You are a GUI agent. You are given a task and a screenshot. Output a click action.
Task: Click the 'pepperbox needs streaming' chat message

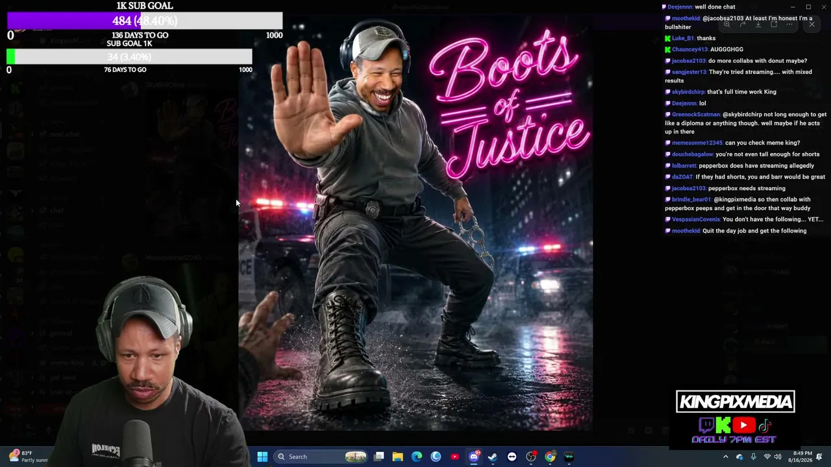pos(747,189)
